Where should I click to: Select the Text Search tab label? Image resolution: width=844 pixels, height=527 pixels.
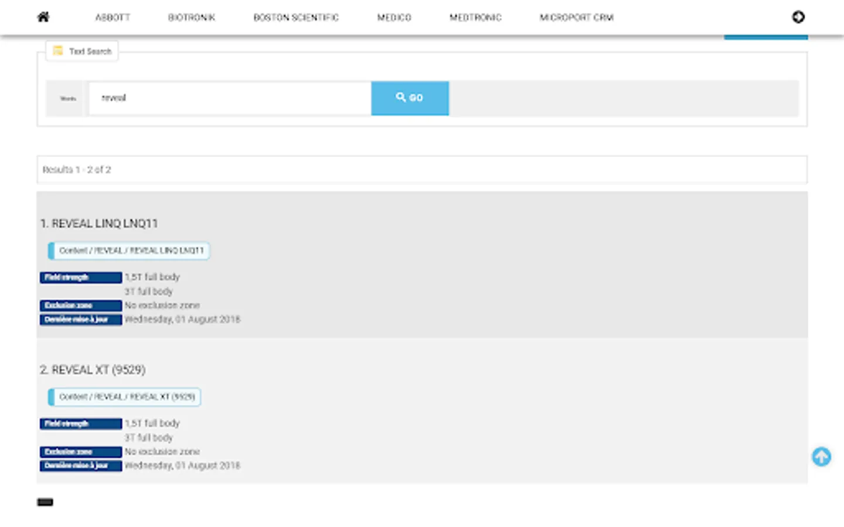tap(82, 52)
